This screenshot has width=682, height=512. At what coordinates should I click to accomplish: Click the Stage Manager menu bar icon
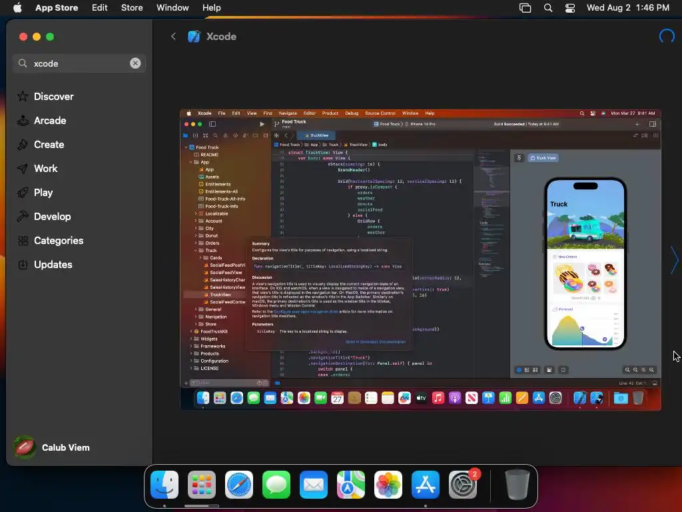(525, 8)
